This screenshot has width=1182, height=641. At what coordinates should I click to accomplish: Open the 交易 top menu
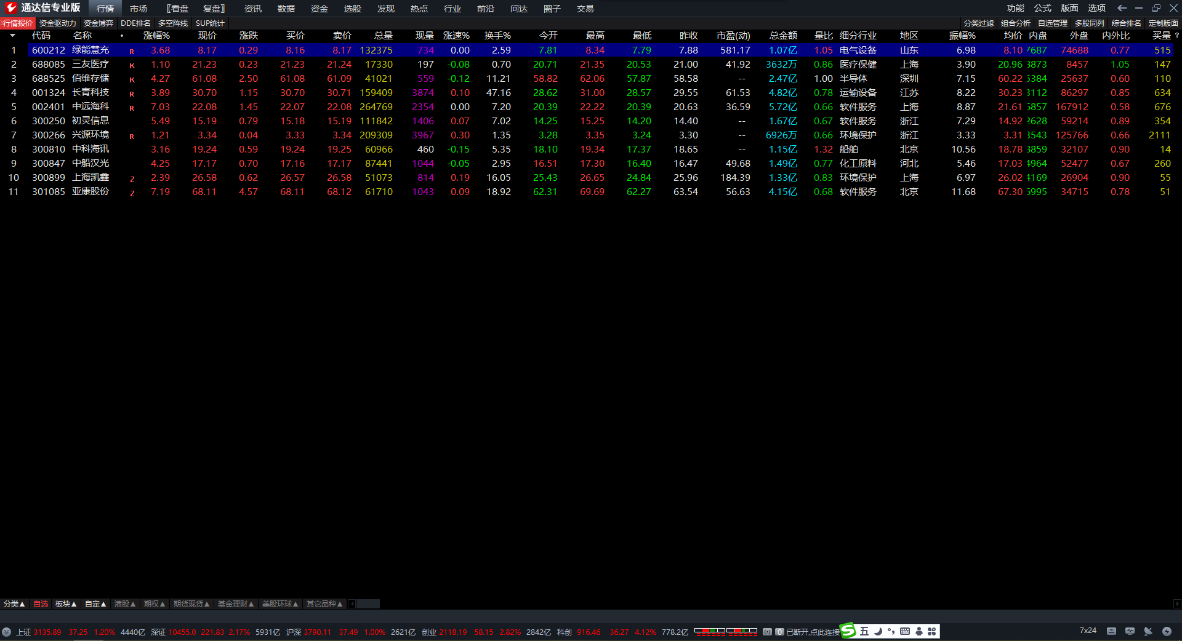pyautogui.click(x=585, y=9)
